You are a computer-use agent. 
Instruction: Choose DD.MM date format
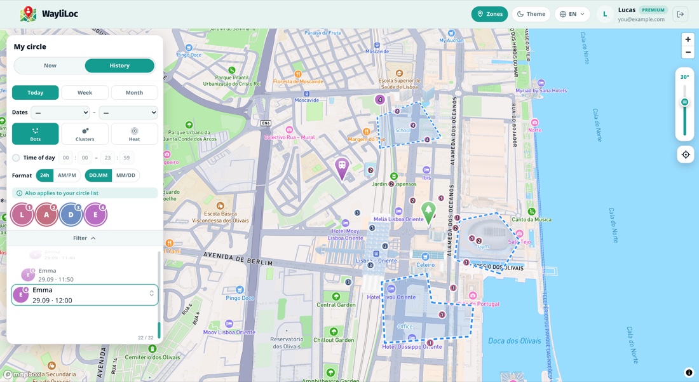pos(98,175)
